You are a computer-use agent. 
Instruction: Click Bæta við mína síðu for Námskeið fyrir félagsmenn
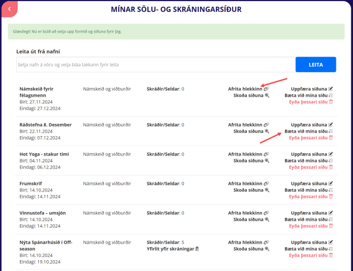point(306,95)
